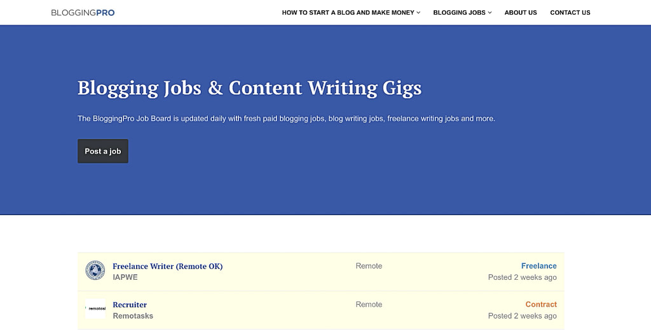Click the Remote location of Recruiter job
The image size is (651, 330).
tap(369, 304)
